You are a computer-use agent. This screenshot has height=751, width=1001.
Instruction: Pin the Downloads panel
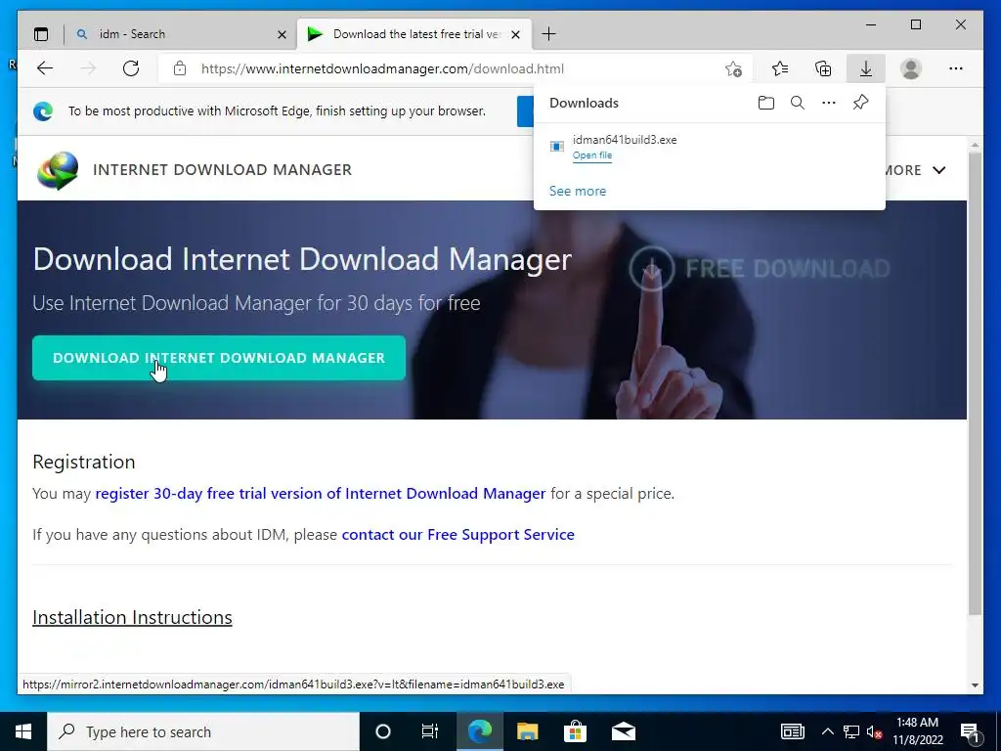860,103
